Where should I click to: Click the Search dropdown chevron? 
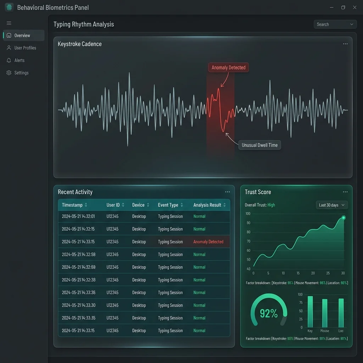[x=352, y=24]
